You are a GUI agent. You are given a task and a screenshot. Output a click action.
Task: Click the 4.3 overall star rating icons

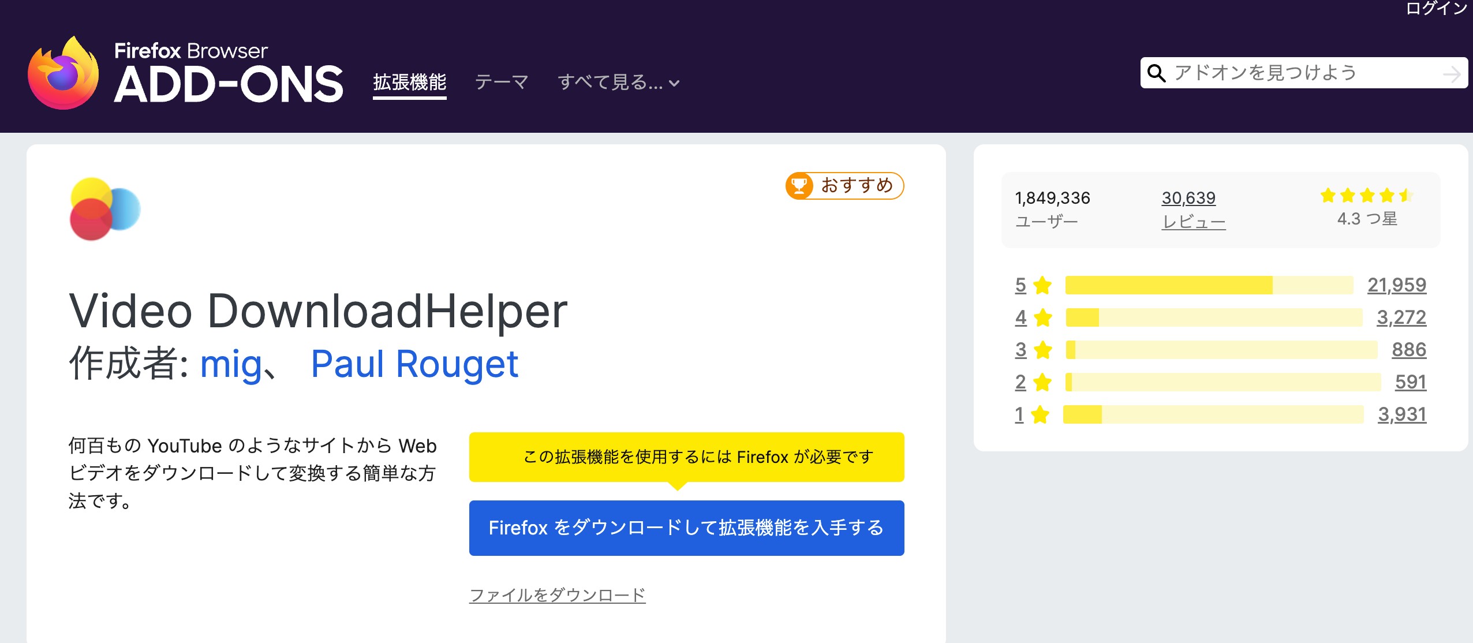coord(1367,196)
